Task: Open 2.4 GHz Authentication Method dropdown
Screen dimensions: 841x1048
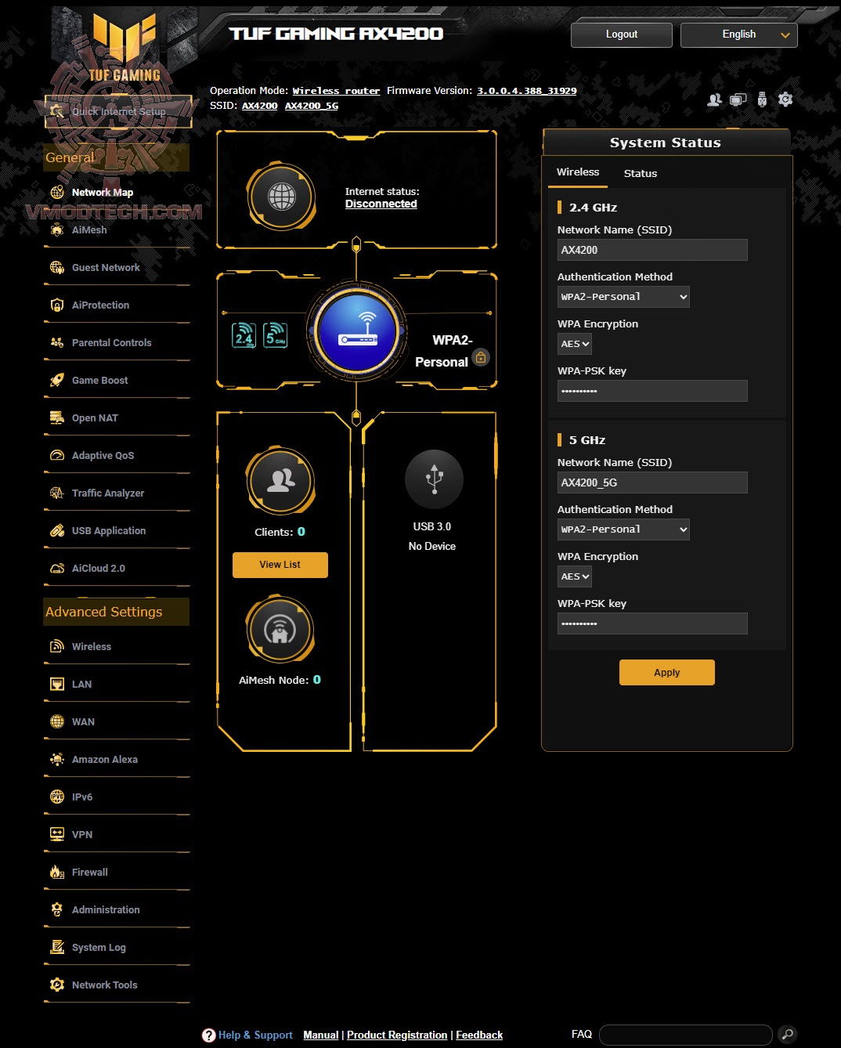Action: tap(623, 297)
